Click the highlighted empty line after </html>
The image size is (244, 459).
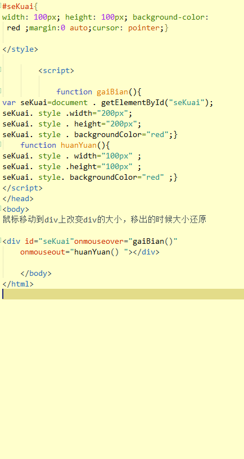pos(122,294)
